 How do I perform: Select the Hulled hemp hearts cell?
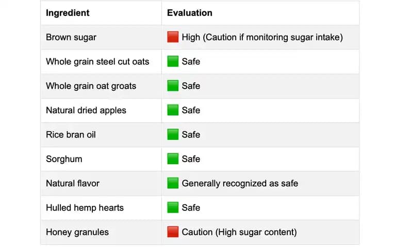101,208
